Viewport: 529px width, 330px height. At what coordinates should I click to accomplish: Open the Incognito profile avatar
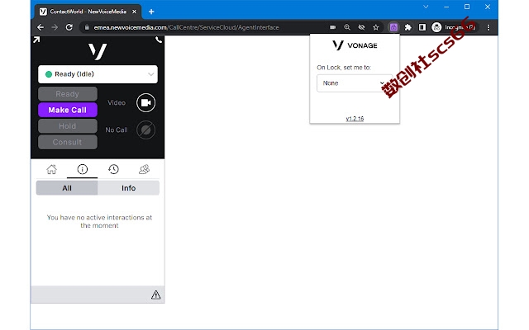click(x=436, y=27)
